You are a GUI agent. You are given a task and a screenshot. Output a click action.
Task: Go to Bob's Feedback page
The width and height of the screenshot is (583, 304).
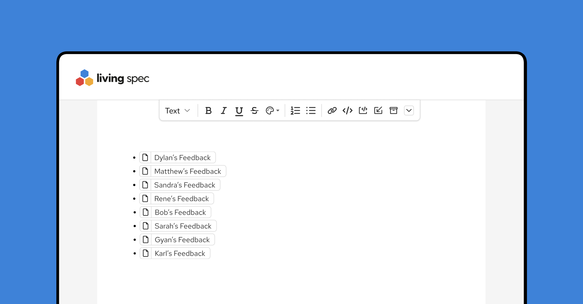coord(180,212)
